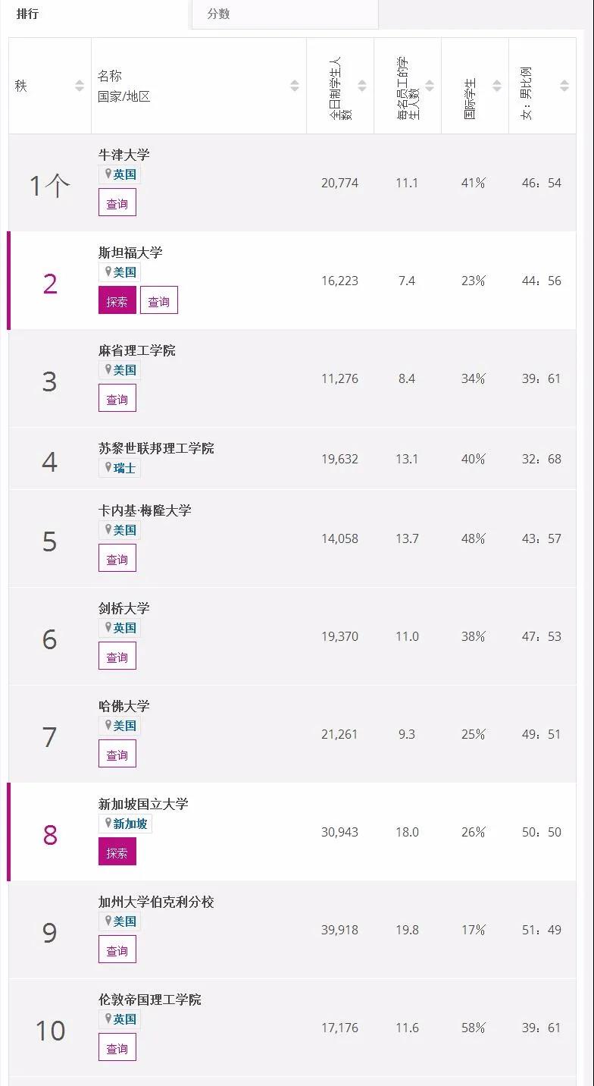
Task: Sort by 名称 name column arrows
Action: [295, 86]
